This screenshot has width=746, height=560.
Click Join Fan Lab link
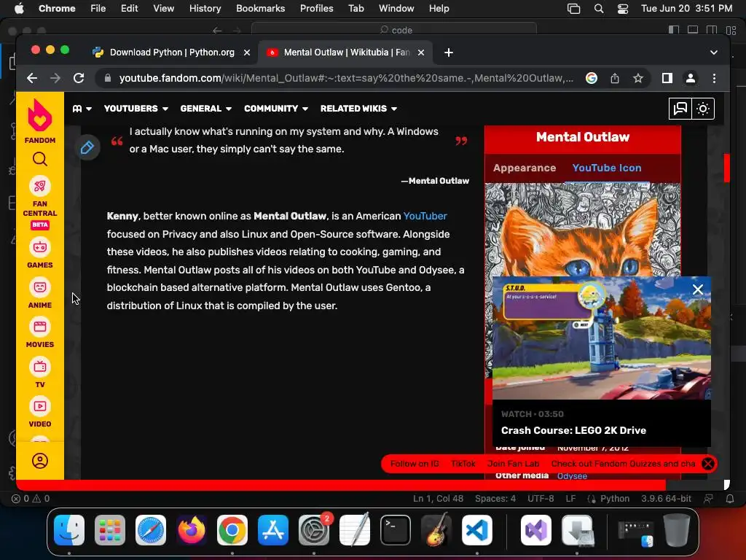[x=513, y=464]
